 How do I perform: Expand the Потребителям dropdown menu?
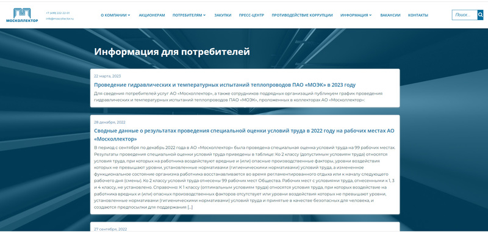189,15
